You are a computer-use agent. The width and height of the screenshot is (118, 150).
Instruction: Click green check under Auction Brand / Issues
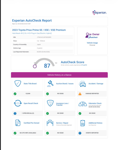[x=47, y=94]
